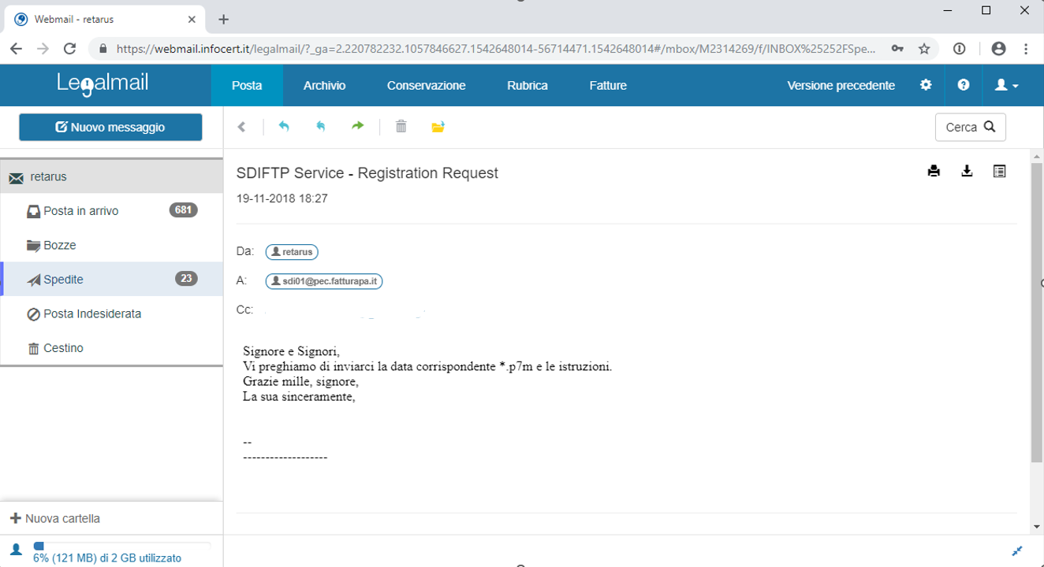
Task: Move message using yellow folder icon
Action: pos(438,127)
